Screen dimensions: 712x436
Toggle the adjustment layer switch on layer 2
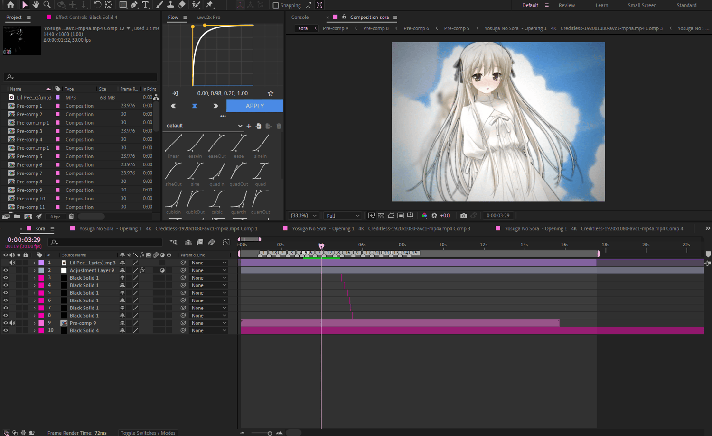click(x=162, y=270)
